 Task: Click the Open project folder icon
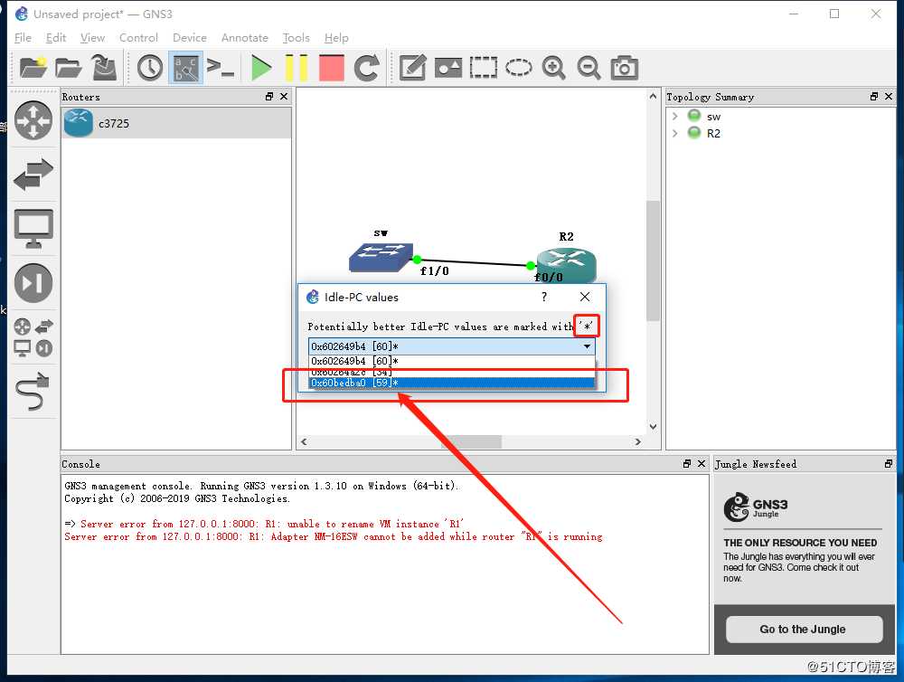(69, 68)
